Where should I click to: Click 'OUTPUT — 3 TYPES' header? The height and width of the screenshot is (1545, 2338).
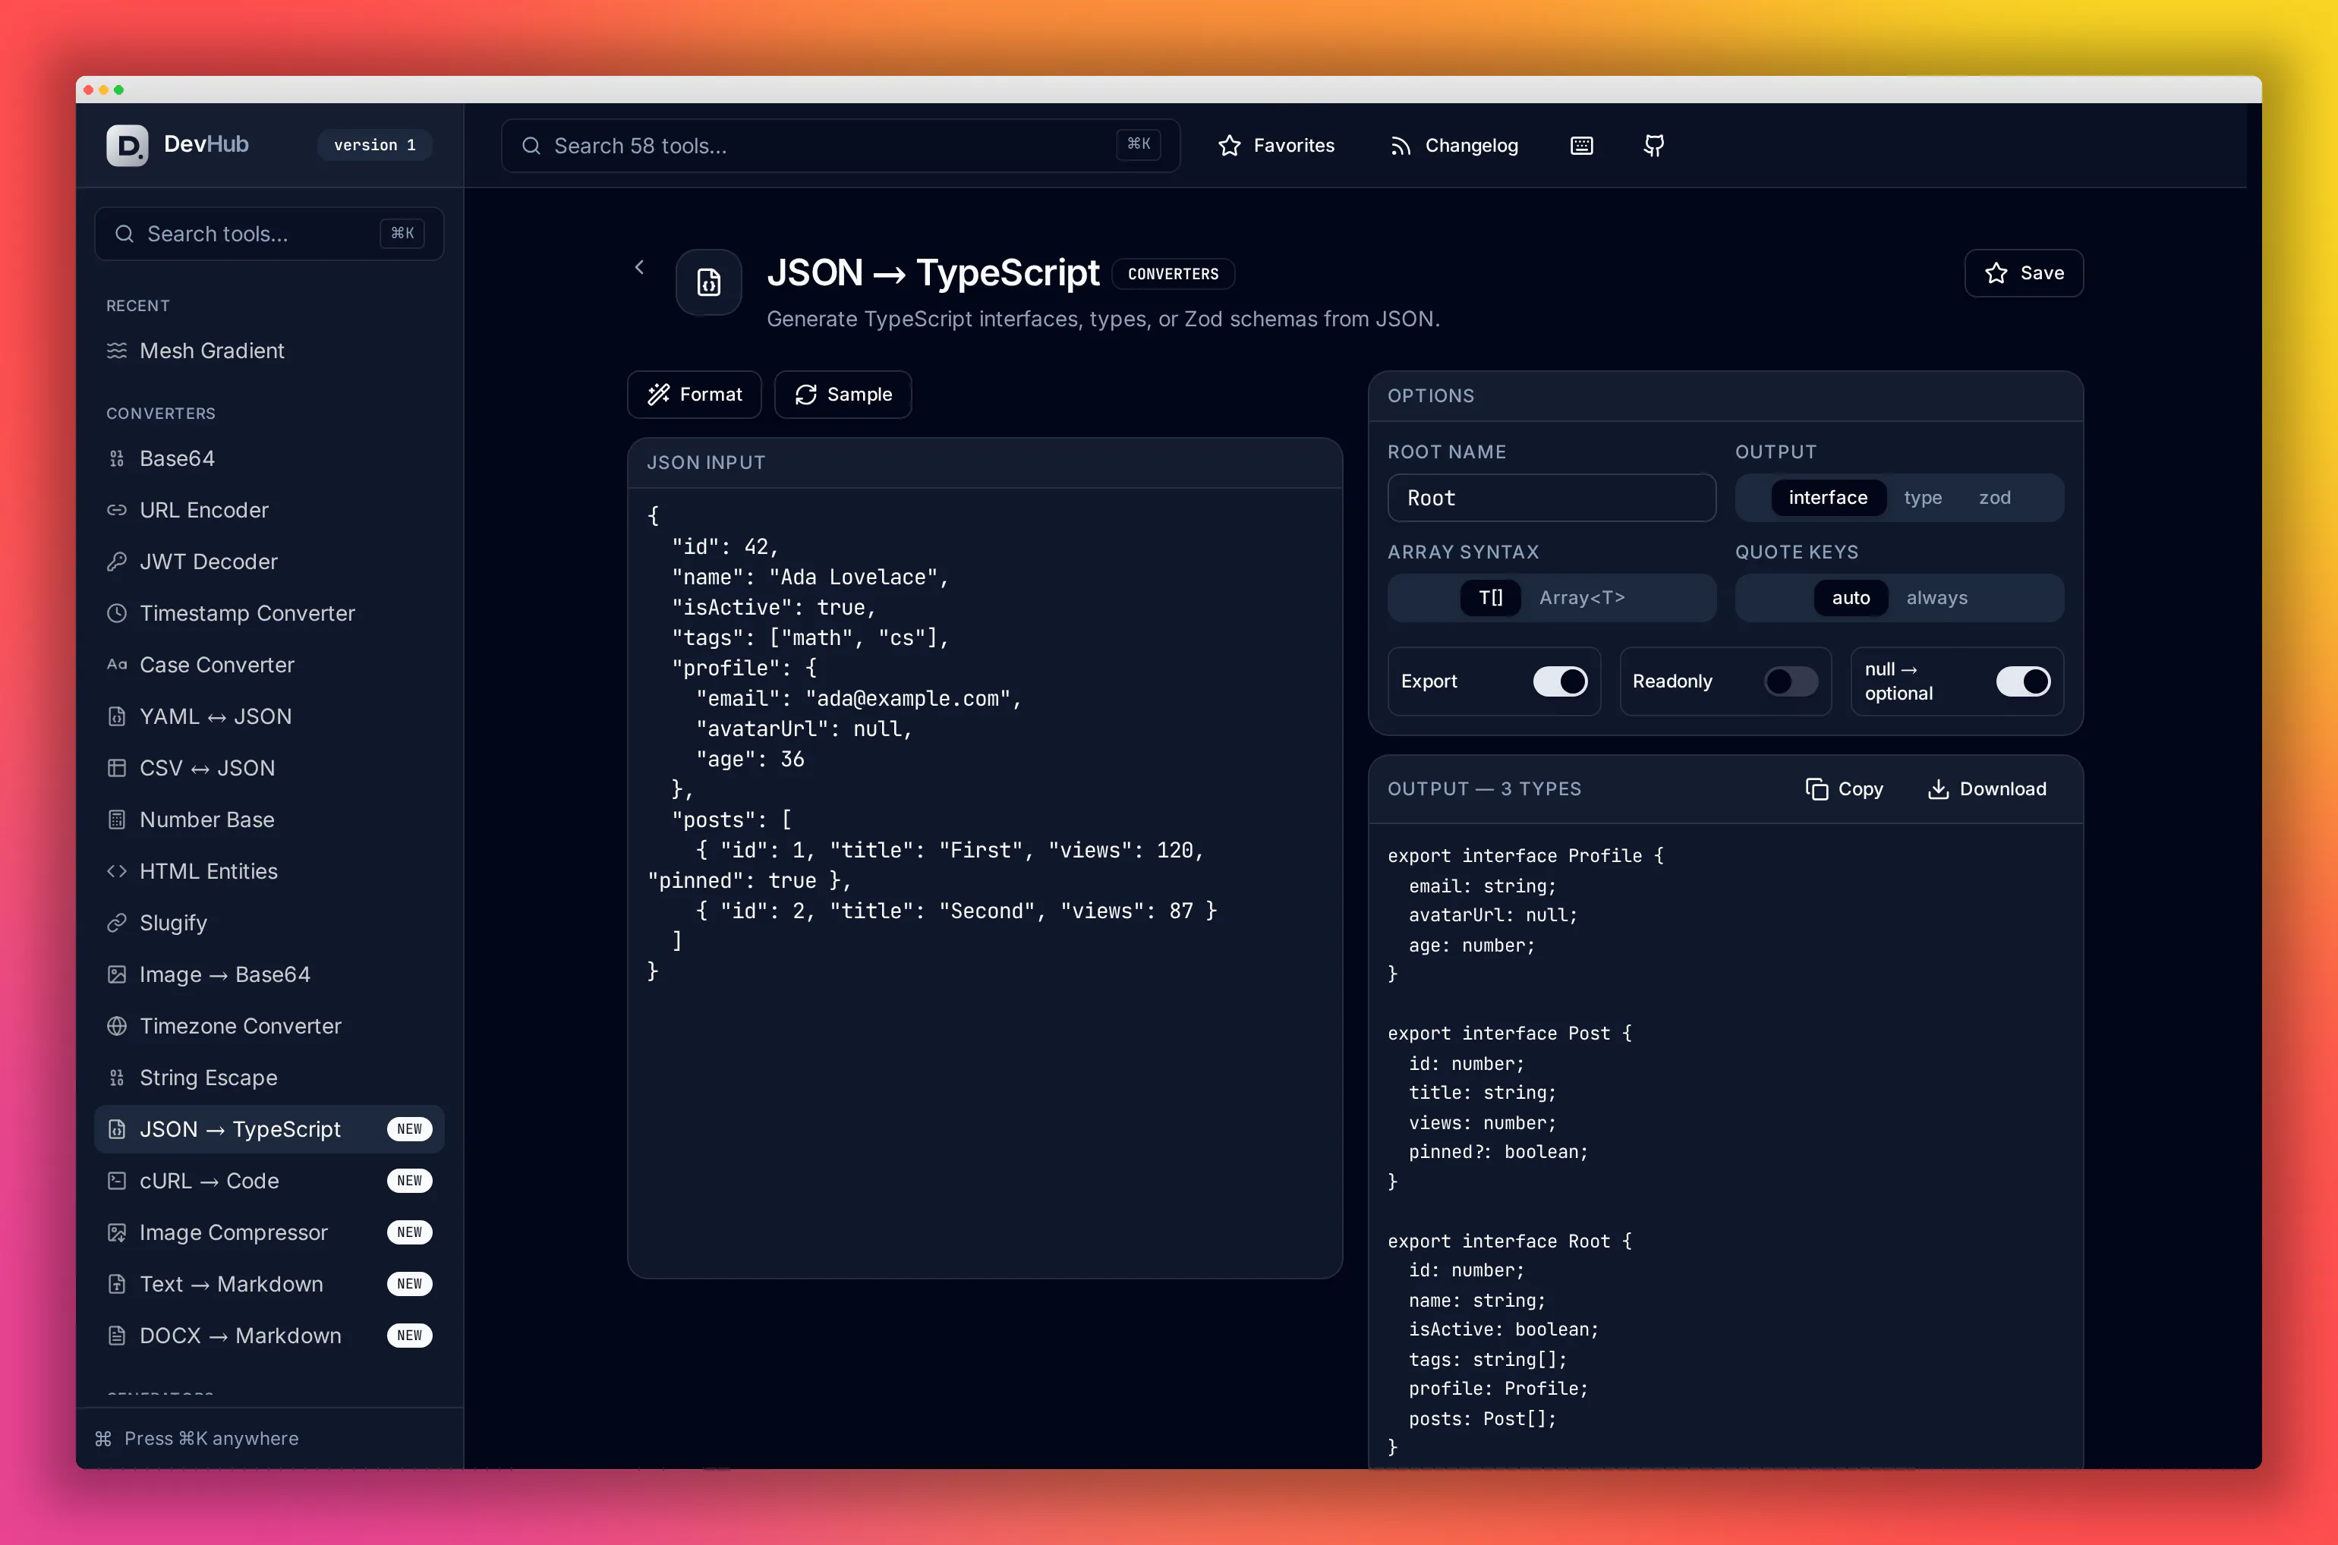click(1485, 788)
